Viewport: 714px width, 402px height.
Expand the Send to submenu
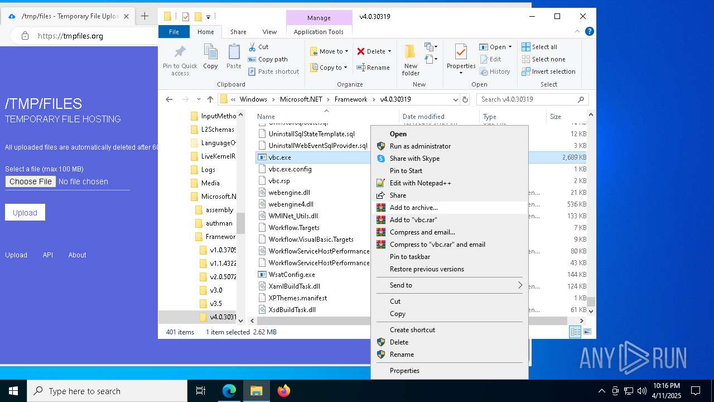click(450, 285)
